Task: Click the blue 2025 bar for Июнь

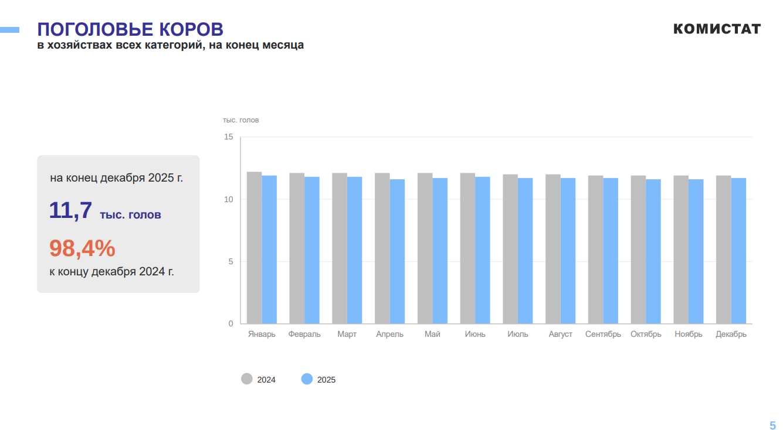Action: [483, 250]
